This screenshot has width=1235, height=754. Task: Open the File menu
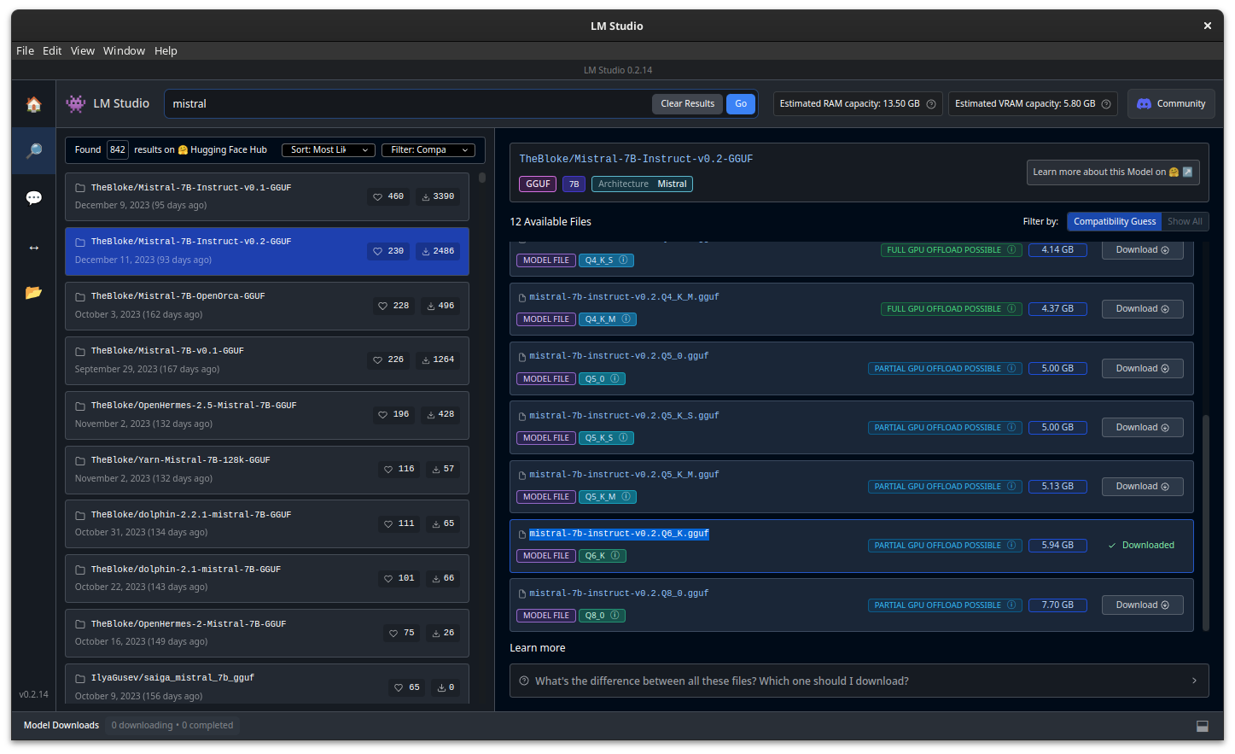(25, 51)
